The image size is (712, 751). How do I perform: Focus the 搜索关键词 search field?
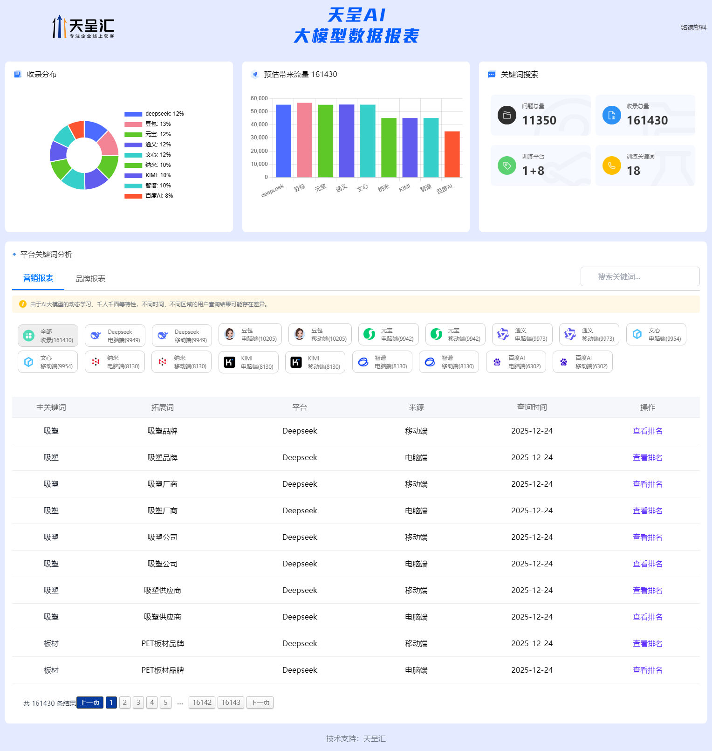640,276
